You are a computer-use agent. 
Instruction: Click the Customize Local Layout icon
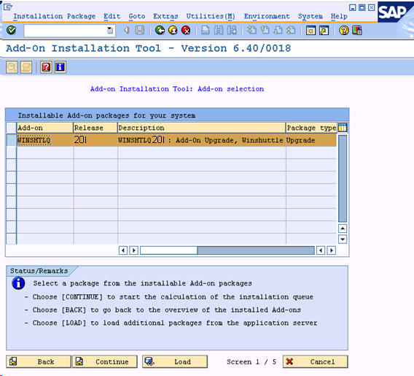[x=356, y=31]
